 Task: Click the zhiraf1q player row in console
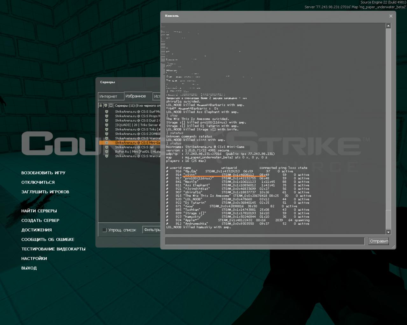point(238,192)
